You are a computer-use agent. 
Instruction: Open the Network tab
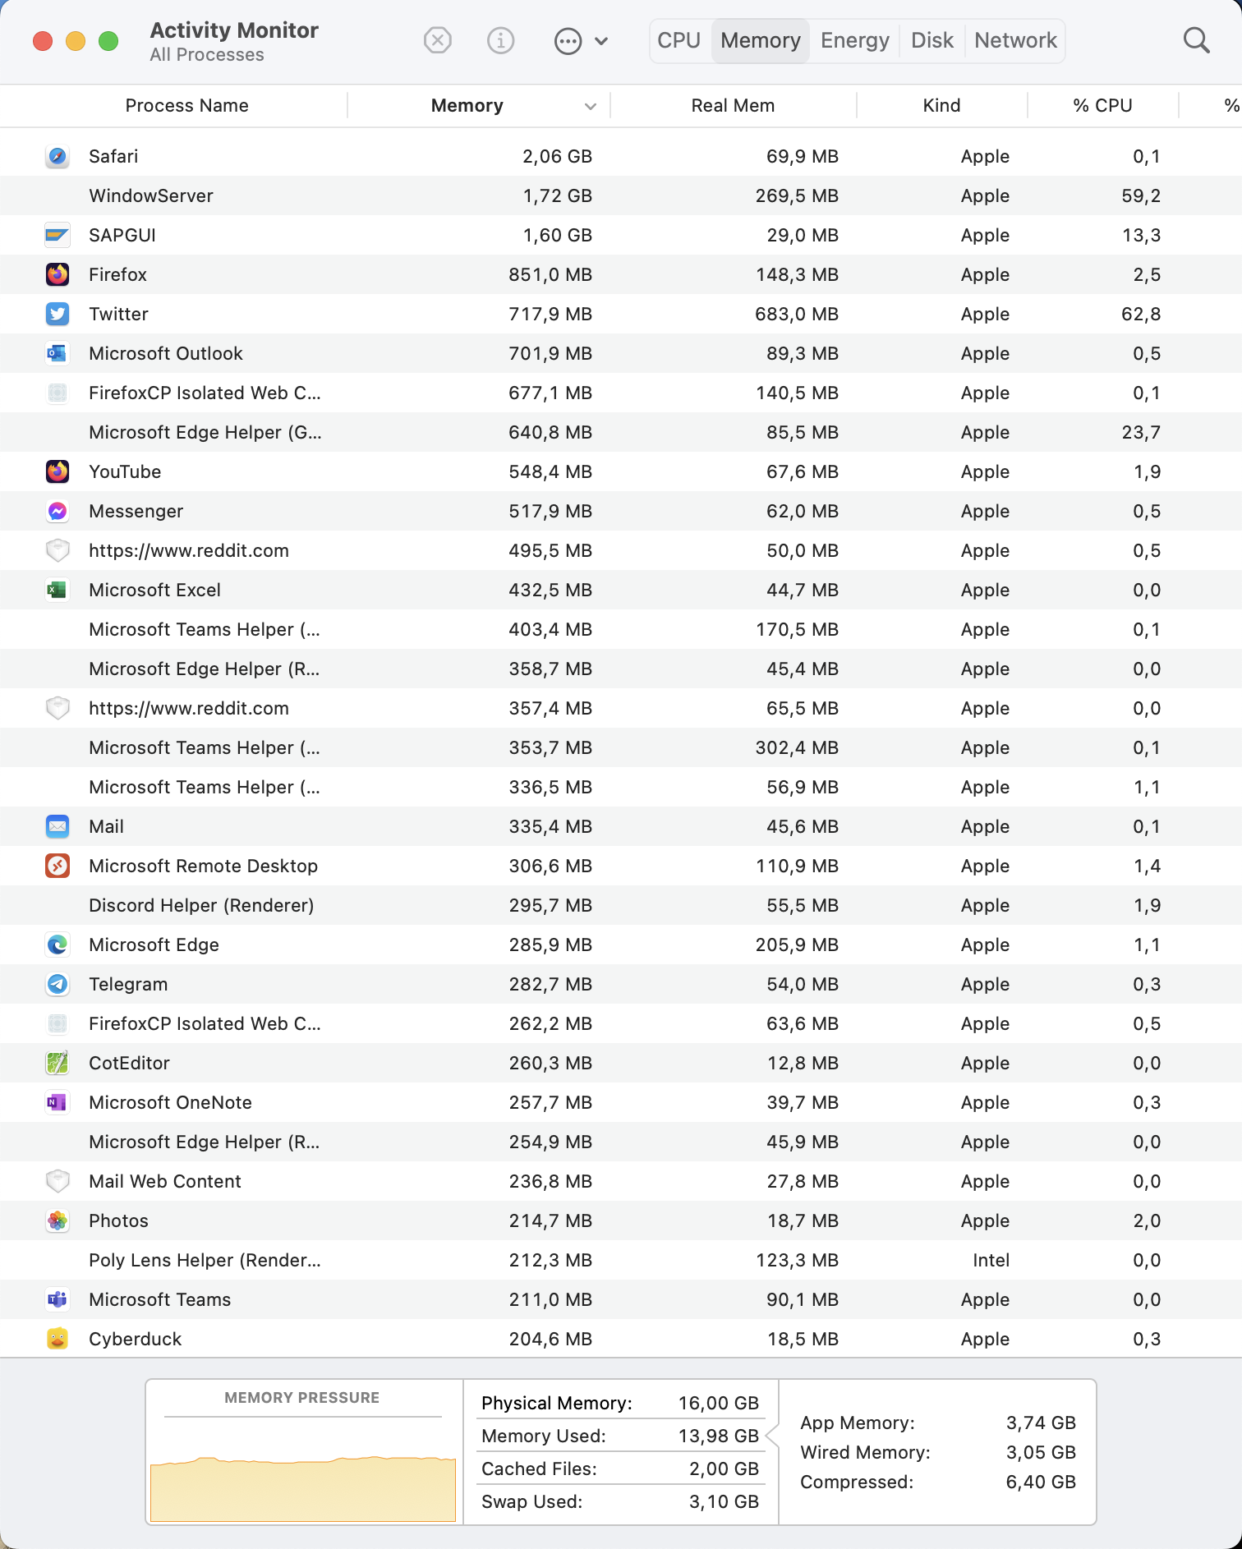point(1015,40)
